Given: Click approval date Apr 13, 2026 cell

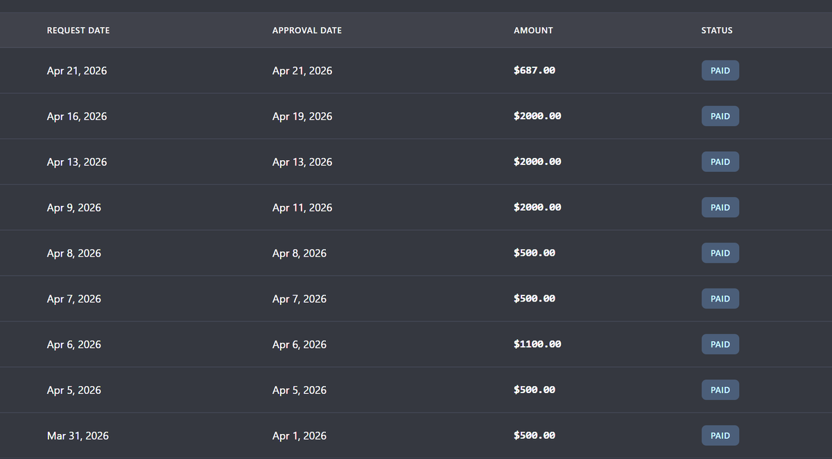Looking at the screenshot, I should click(302, 162).
